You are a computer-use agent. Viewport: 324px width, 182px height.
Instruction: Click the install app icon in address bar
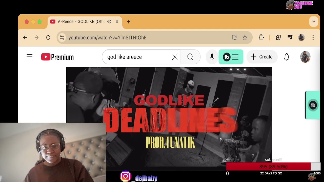[x=235, y=38]
